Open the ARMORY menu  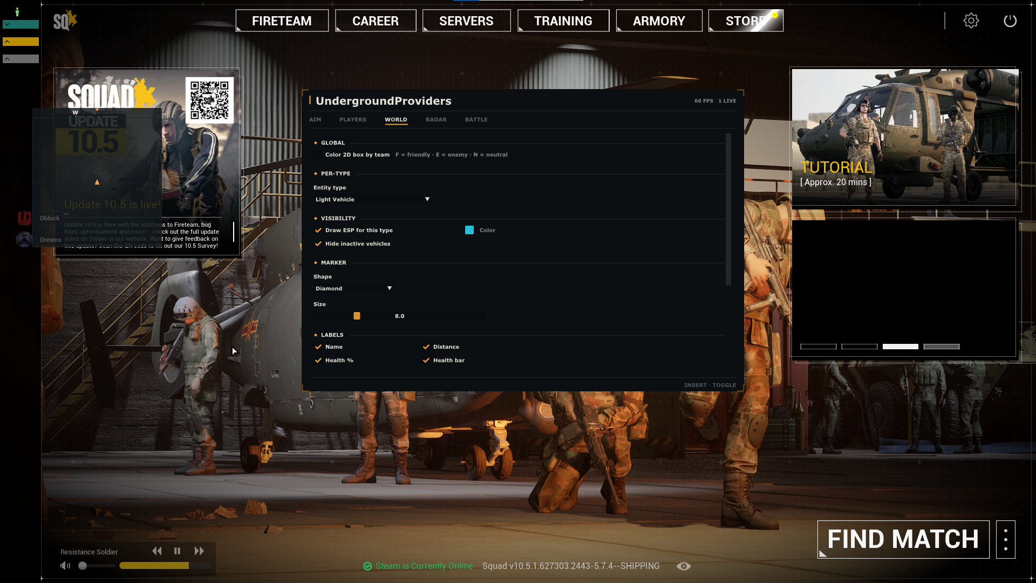(659, 21)
